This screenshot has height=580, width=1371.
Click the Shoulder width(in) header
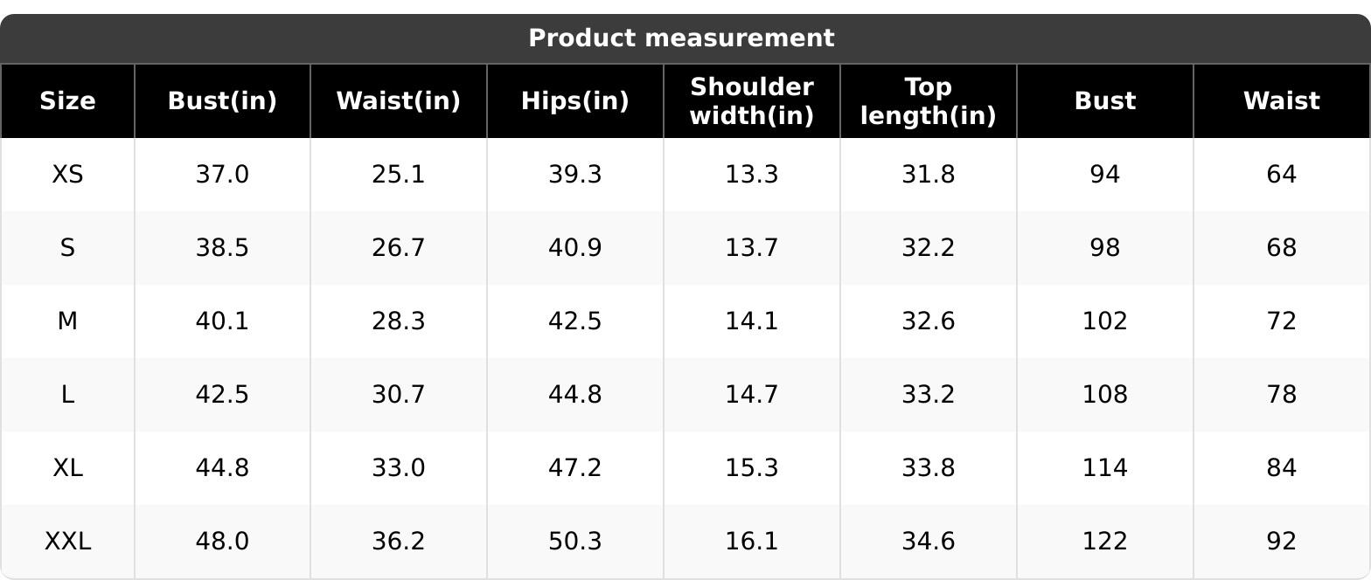coord(752,101)
